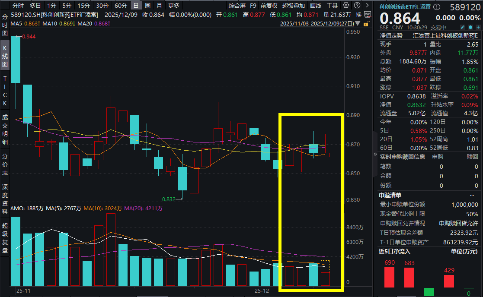Select the 15分 minute period
The width and height of the screenshot is (483, 297).
click(83, 6)
